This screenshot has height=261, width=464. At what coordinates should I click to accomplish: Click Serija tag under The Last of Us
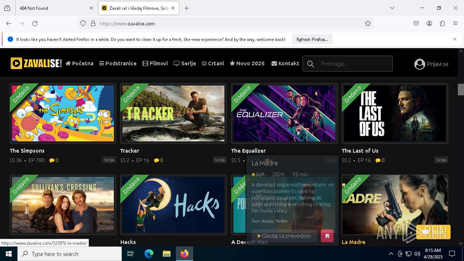[441, 160]
